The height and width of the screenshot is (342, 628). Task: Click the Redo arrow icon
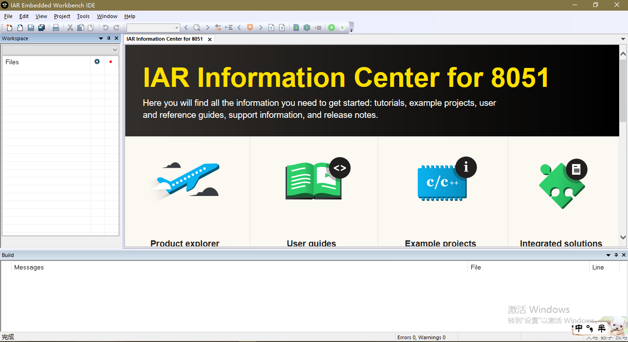pos(116,28)
